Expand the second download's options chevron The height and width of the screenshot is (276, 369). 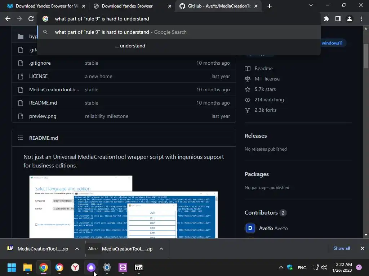[161, 249]
